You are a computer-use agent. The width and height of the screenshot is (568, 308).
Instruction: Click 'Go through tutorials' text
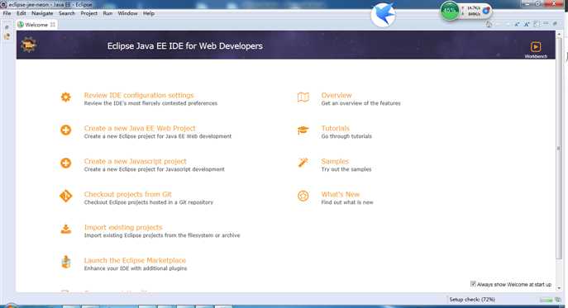[346, 136]
